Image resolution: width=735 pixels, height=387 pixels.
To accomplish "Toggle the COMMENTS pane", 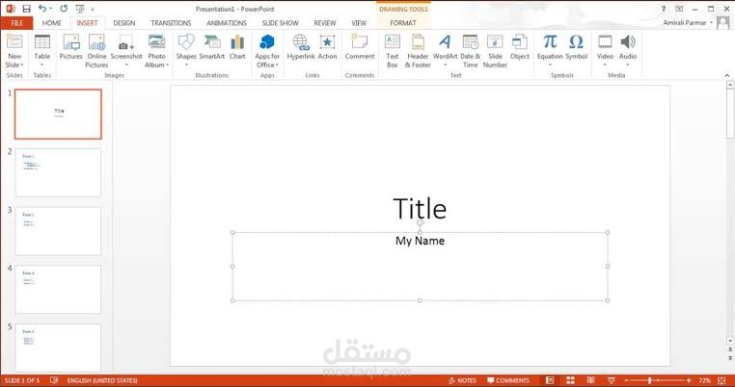I will click(508, 380).
